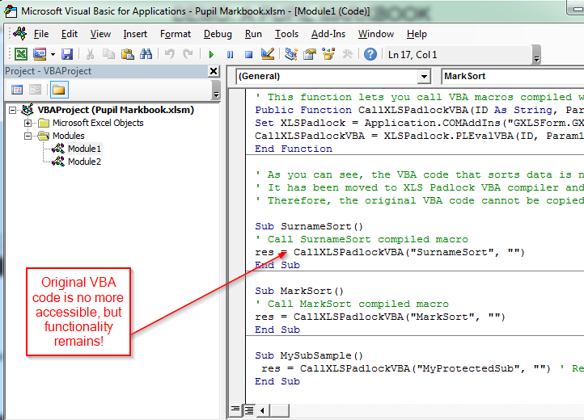Click the horizontal scrollbar left arrow
The image size is (584, 420).
(263, 410)
